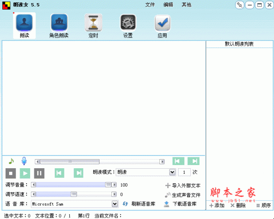Click the volume value 100

[x=124, y=185]
